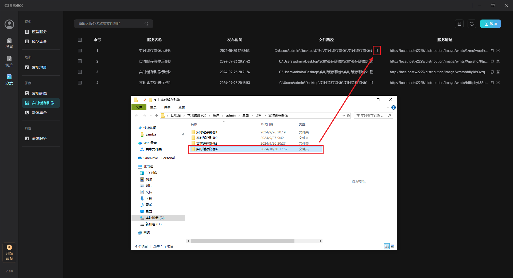Open the Explorer quick access toolbar dropdown

tap(155, 100)
